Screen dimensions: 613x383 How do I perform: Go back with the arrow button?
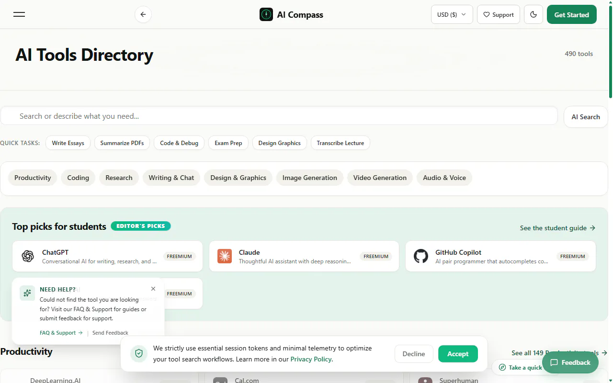pyautogui.click(x=143, y=14)
